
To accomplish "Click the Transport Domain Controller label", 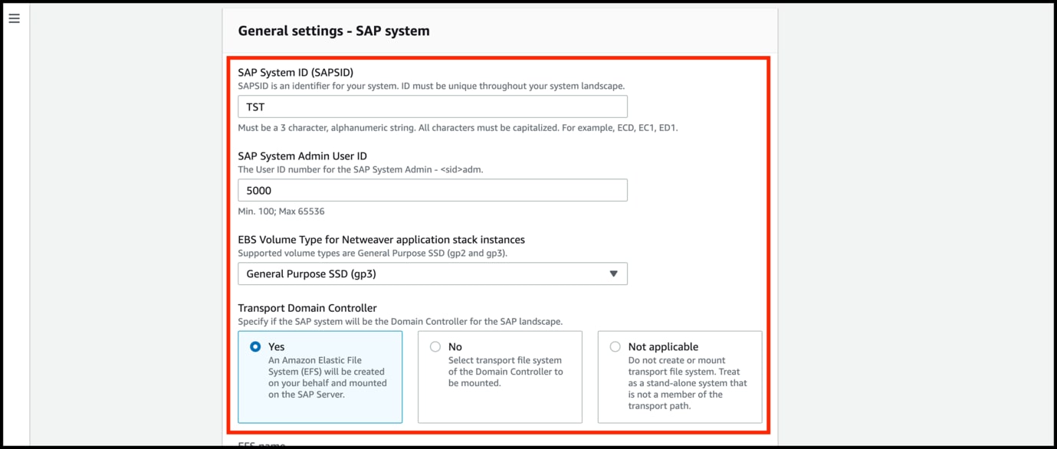I will click(x=307, y=308).
